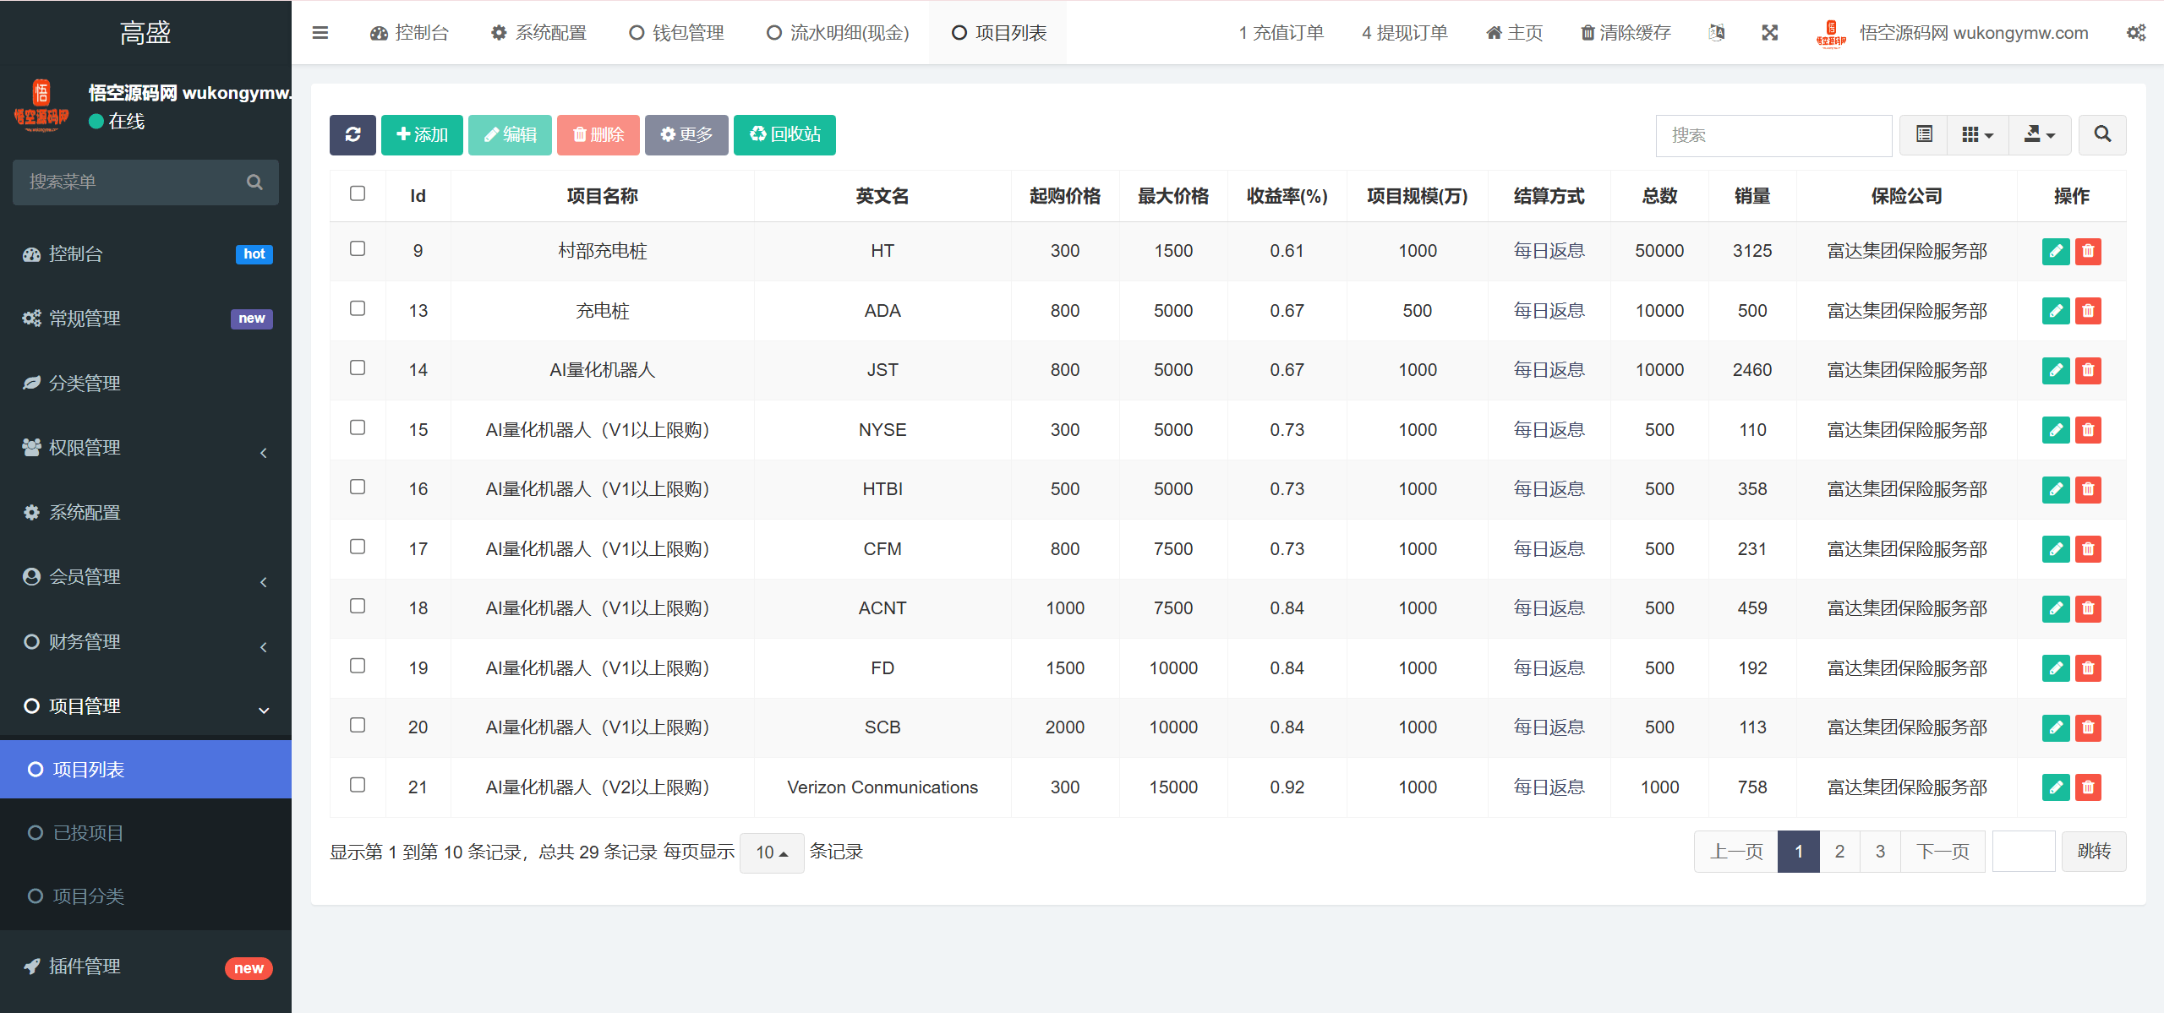Screen dimensions: 2164x1013
Task: Open the per-page 10 records dropdown
Action: pos(771,852)
